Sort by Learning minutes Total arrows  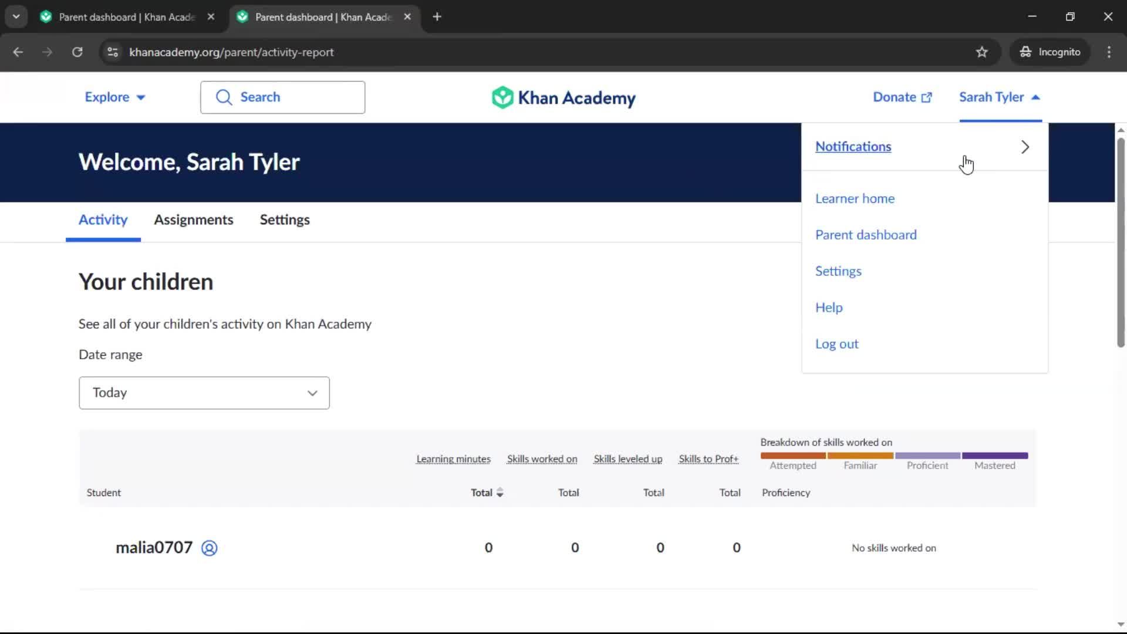tap(500, 493)
